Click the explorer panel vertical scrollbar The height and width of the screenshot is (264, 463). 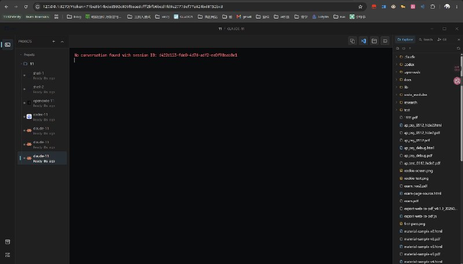coord(461,107)
